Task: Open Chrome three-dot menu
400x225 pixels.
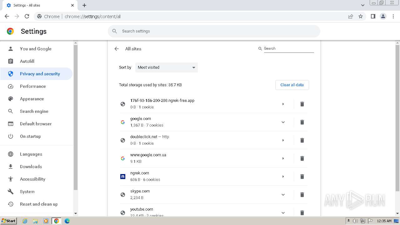Action: pyautogui.click(x=393, y=16)
